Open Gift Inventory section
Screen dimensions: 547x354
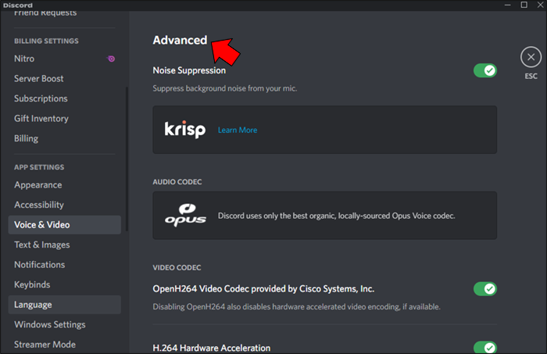tap(41, 119)
